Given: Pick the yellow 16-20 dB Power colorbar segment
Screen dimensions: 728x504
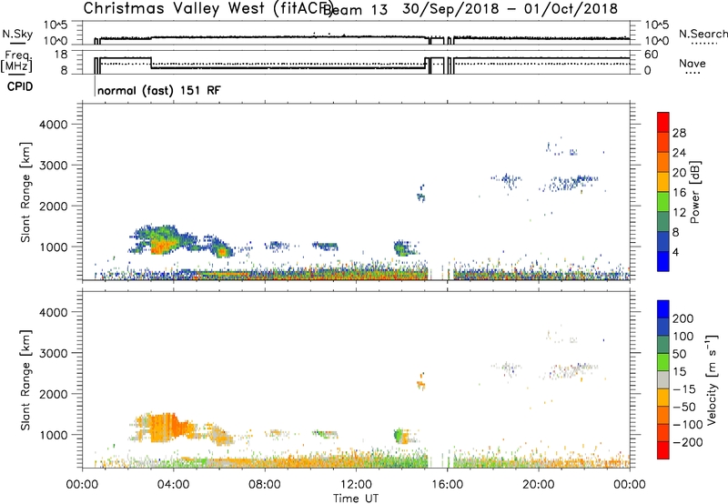Looking at the screenshot, I should pyautogui.click(x=663, y=182).
